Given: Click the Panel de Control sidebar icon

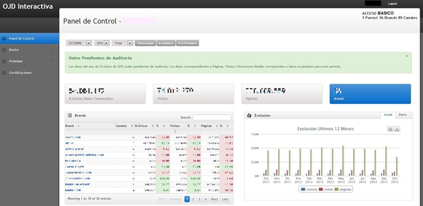Looking at the screenshot, I should (4, 39).
